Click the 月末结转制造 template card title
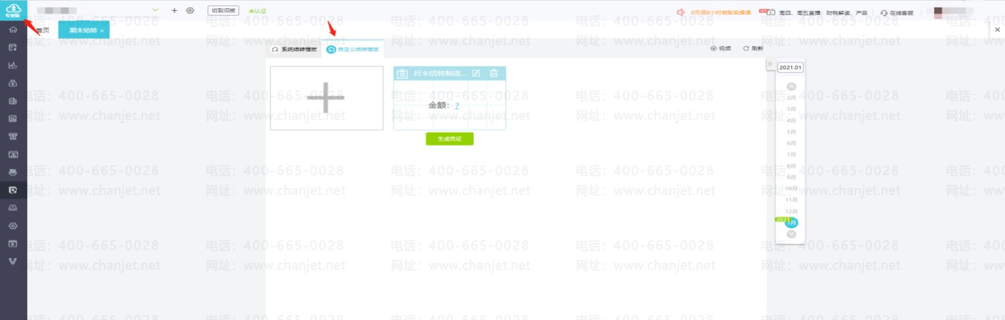The height and width of the screenshot is (320, 1005). (440, 74)
